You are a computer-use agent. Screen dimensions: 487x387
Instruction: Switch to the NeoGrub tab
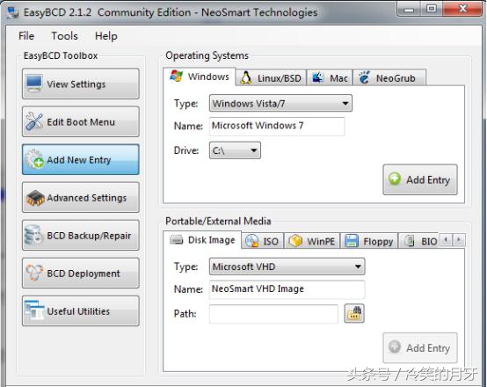point(389,77)
